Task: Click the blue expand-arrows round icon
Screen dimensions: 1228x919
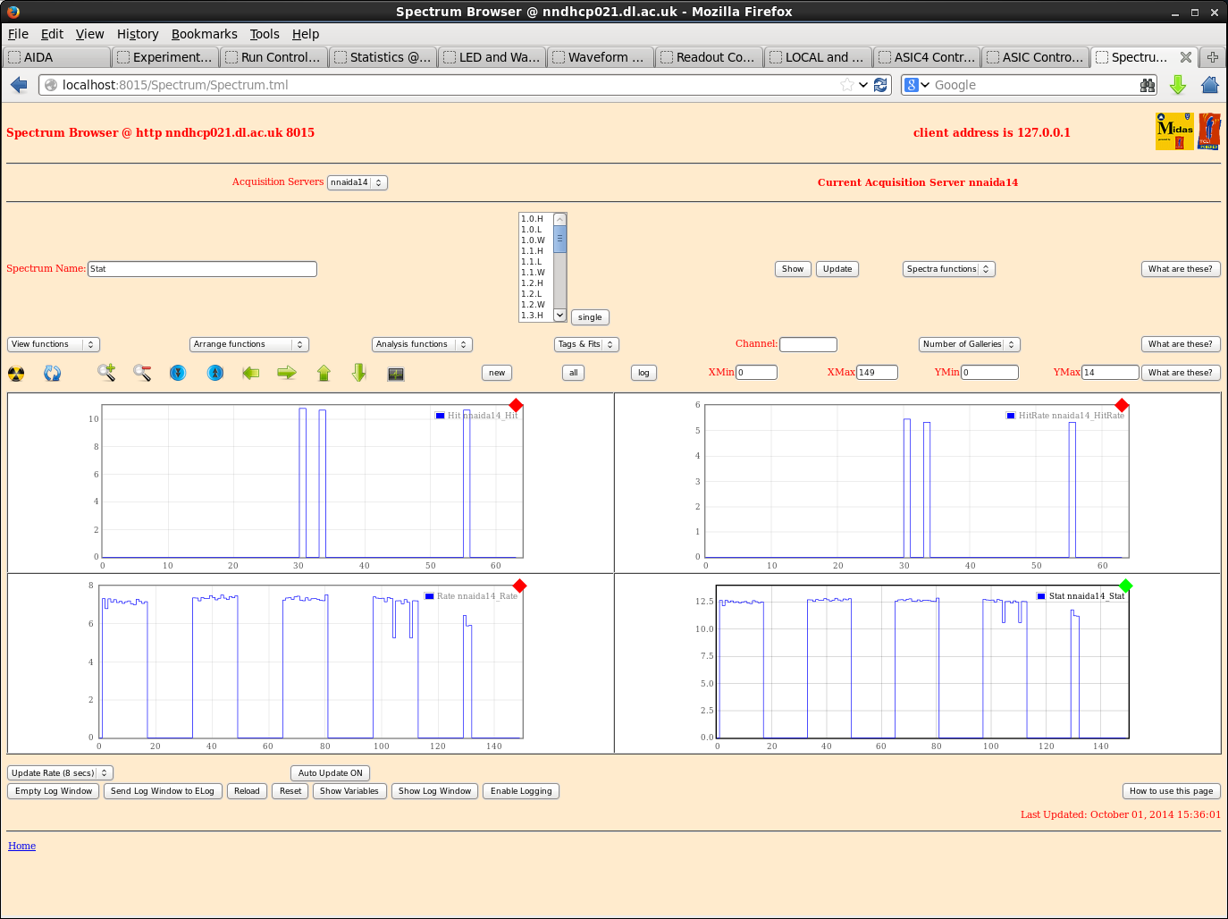Action: [x=215, y=373]
